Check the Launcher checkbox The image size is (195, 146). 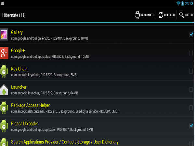(x=191, y=90)
